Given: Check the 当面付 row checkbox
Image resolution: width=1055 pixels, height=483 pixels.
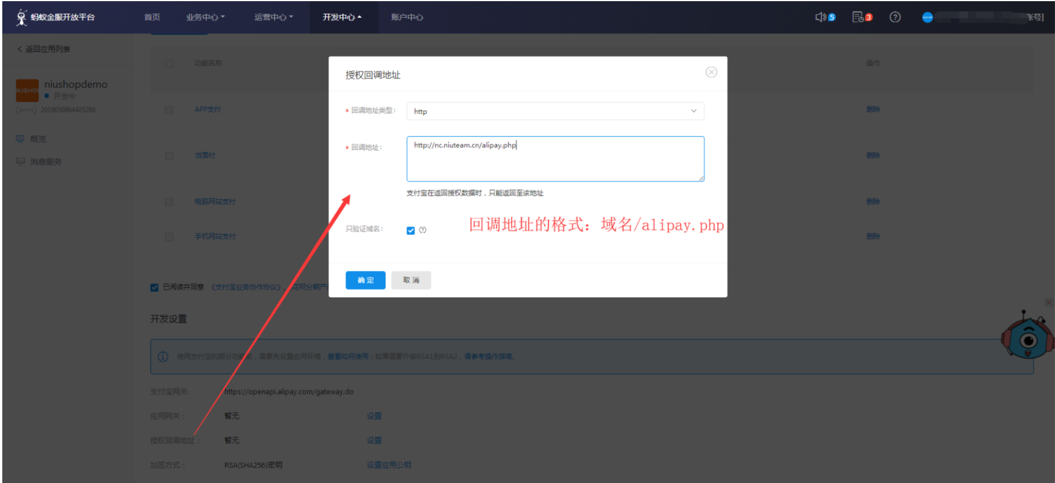Looking at the screenshot, I should tap(169, 156).
